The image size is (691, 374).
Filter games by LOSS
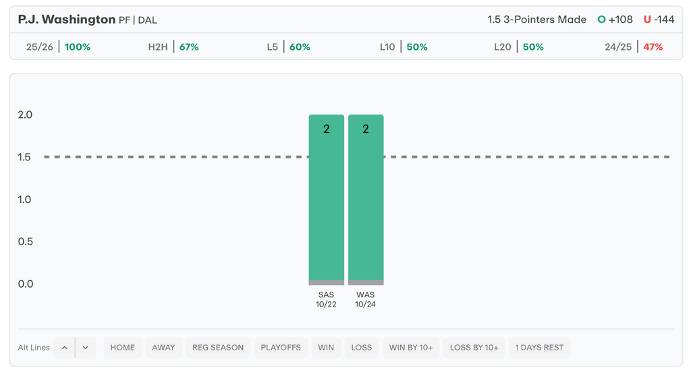tap(362, 348)
